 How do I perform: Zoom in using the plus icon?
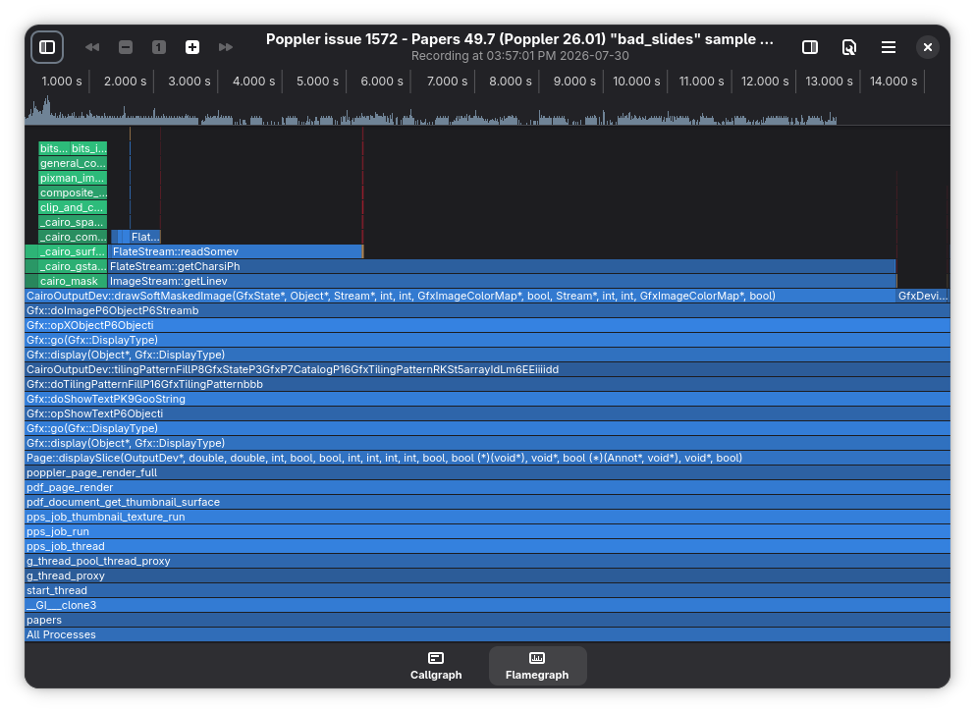[x=192, y=47]
